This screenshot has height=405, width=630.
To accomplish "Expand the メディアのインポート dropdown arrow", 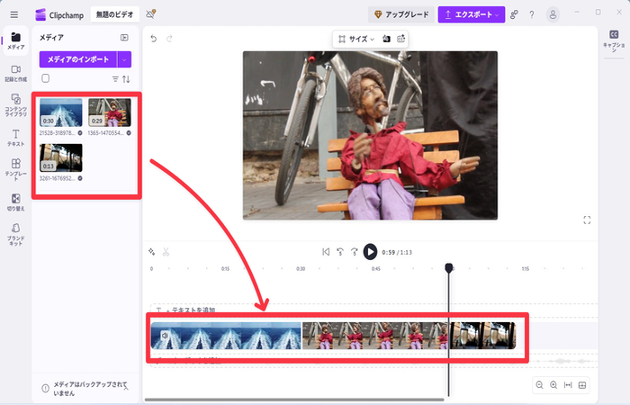I will (124, 59).
